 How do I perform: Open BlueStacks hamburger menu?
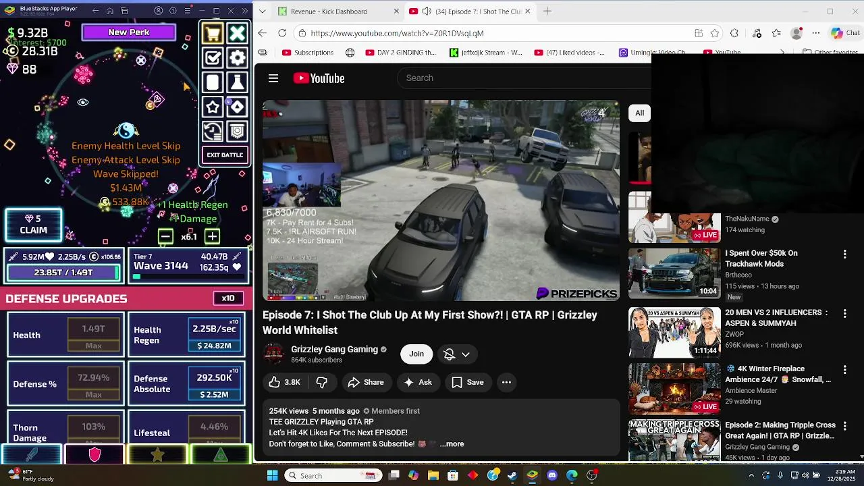coord(187,11)
